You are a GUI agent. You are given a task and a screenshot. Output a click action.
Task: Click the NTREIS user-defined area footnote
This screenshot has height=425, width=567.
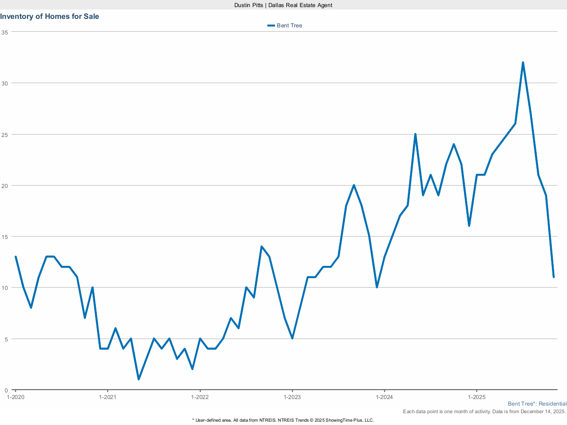(x=283, y=420)
